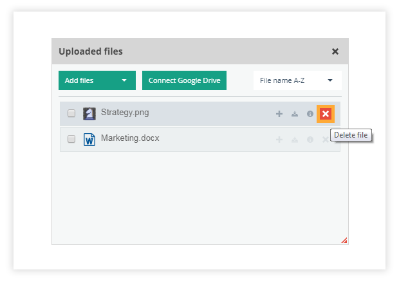This screenshot has height=281, width=399.
Task: Click the plus icon for Strategy.png
Action: (x=279, y=114)
